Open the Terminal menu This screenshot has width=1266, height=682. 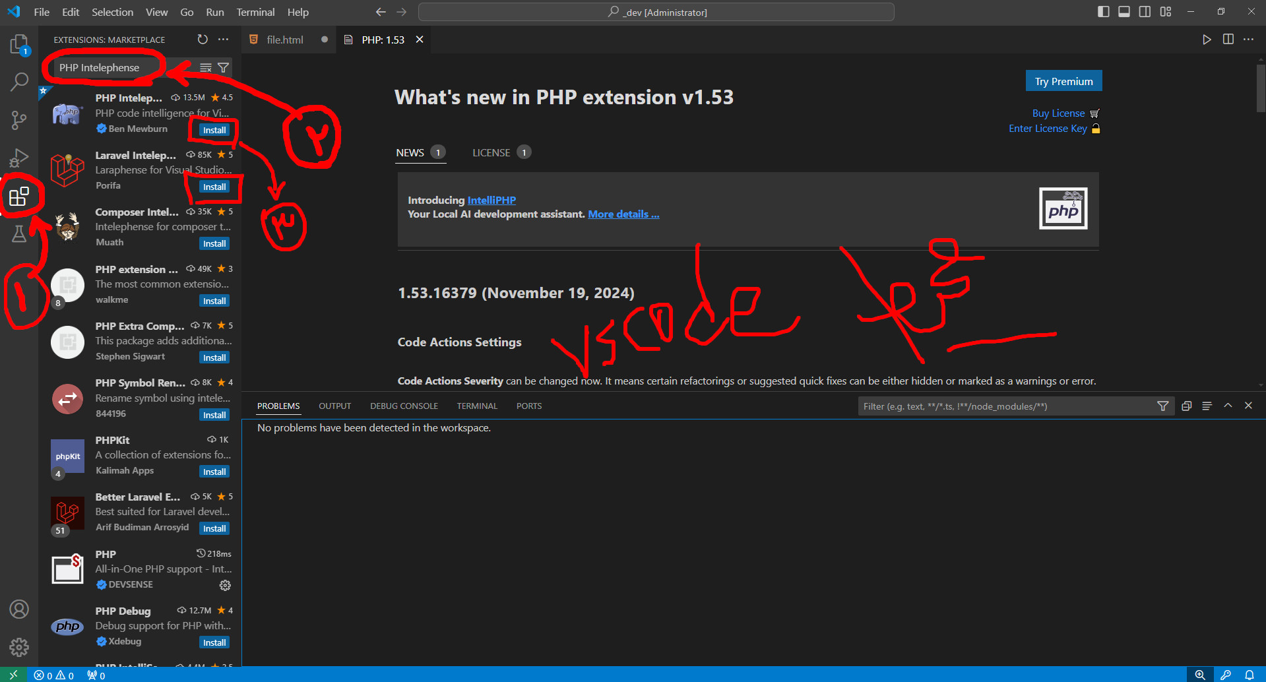[x=255, y=12]
